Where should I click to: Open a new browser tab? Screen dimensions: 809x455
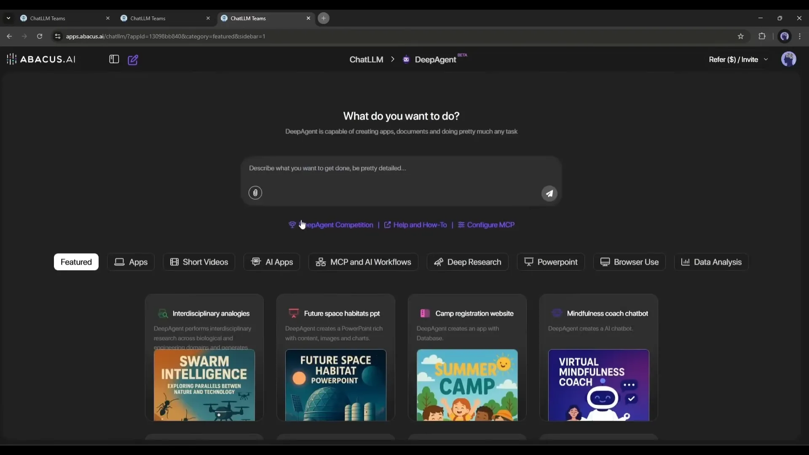coord(324,18)
